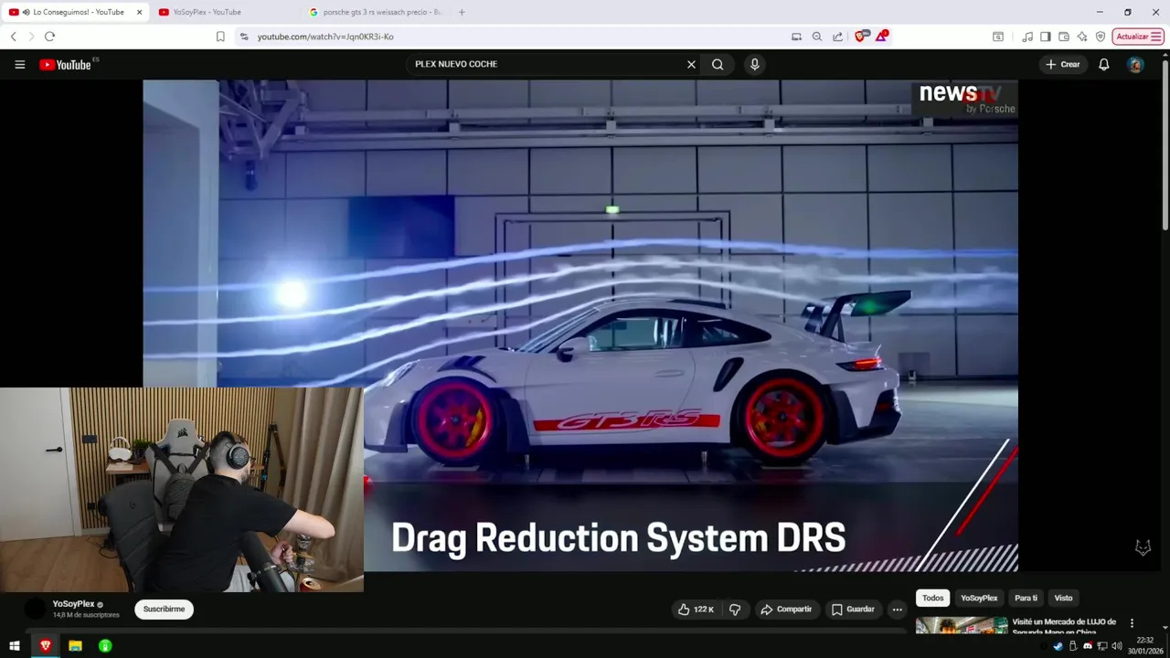This screenshot has width=1170, height=658.
Task: Select the Visto filter chip
Action: point(1063,598)
